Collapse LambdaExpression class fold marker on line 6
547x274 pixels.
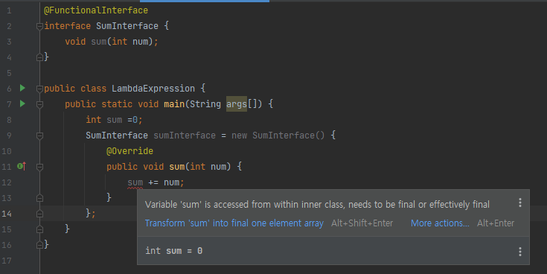point(39,89)
